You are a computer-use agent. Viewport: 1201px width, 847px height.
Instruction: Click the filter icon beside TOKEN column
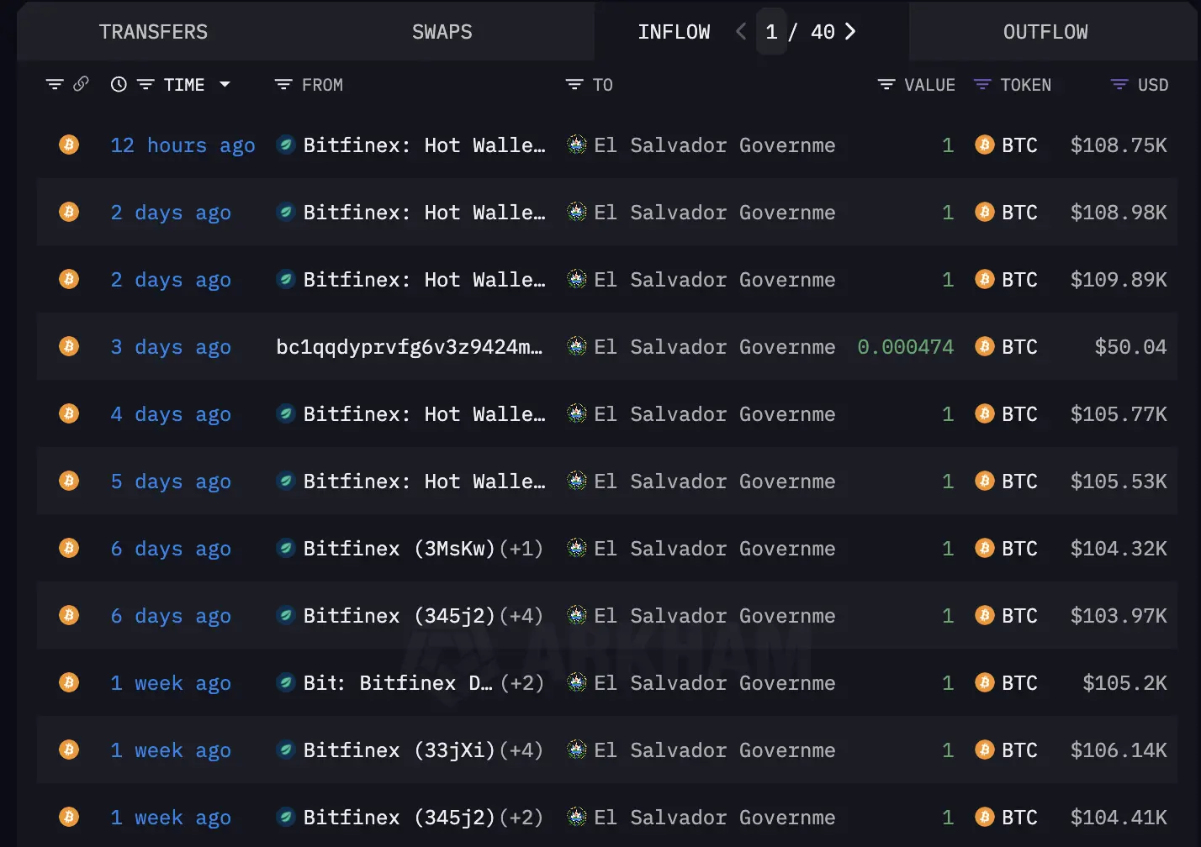(x=981, y=84)
